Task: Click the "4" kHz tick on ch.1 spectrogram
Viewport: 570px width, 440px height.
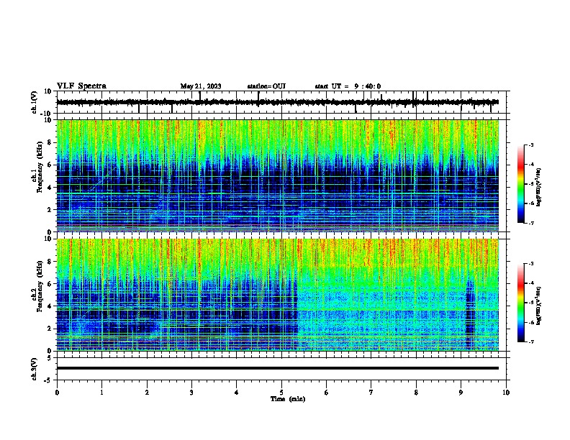Action: tap(50, 188)
